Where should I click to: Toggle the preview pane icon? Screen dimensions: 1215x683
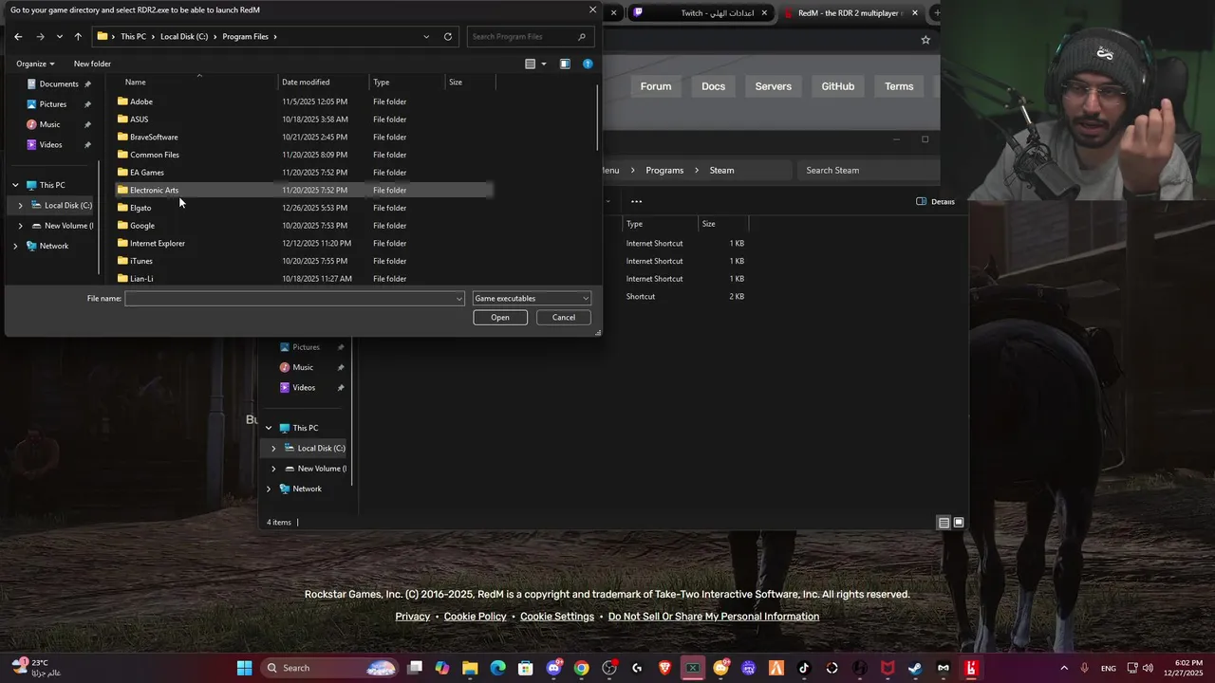pos(565,64)
